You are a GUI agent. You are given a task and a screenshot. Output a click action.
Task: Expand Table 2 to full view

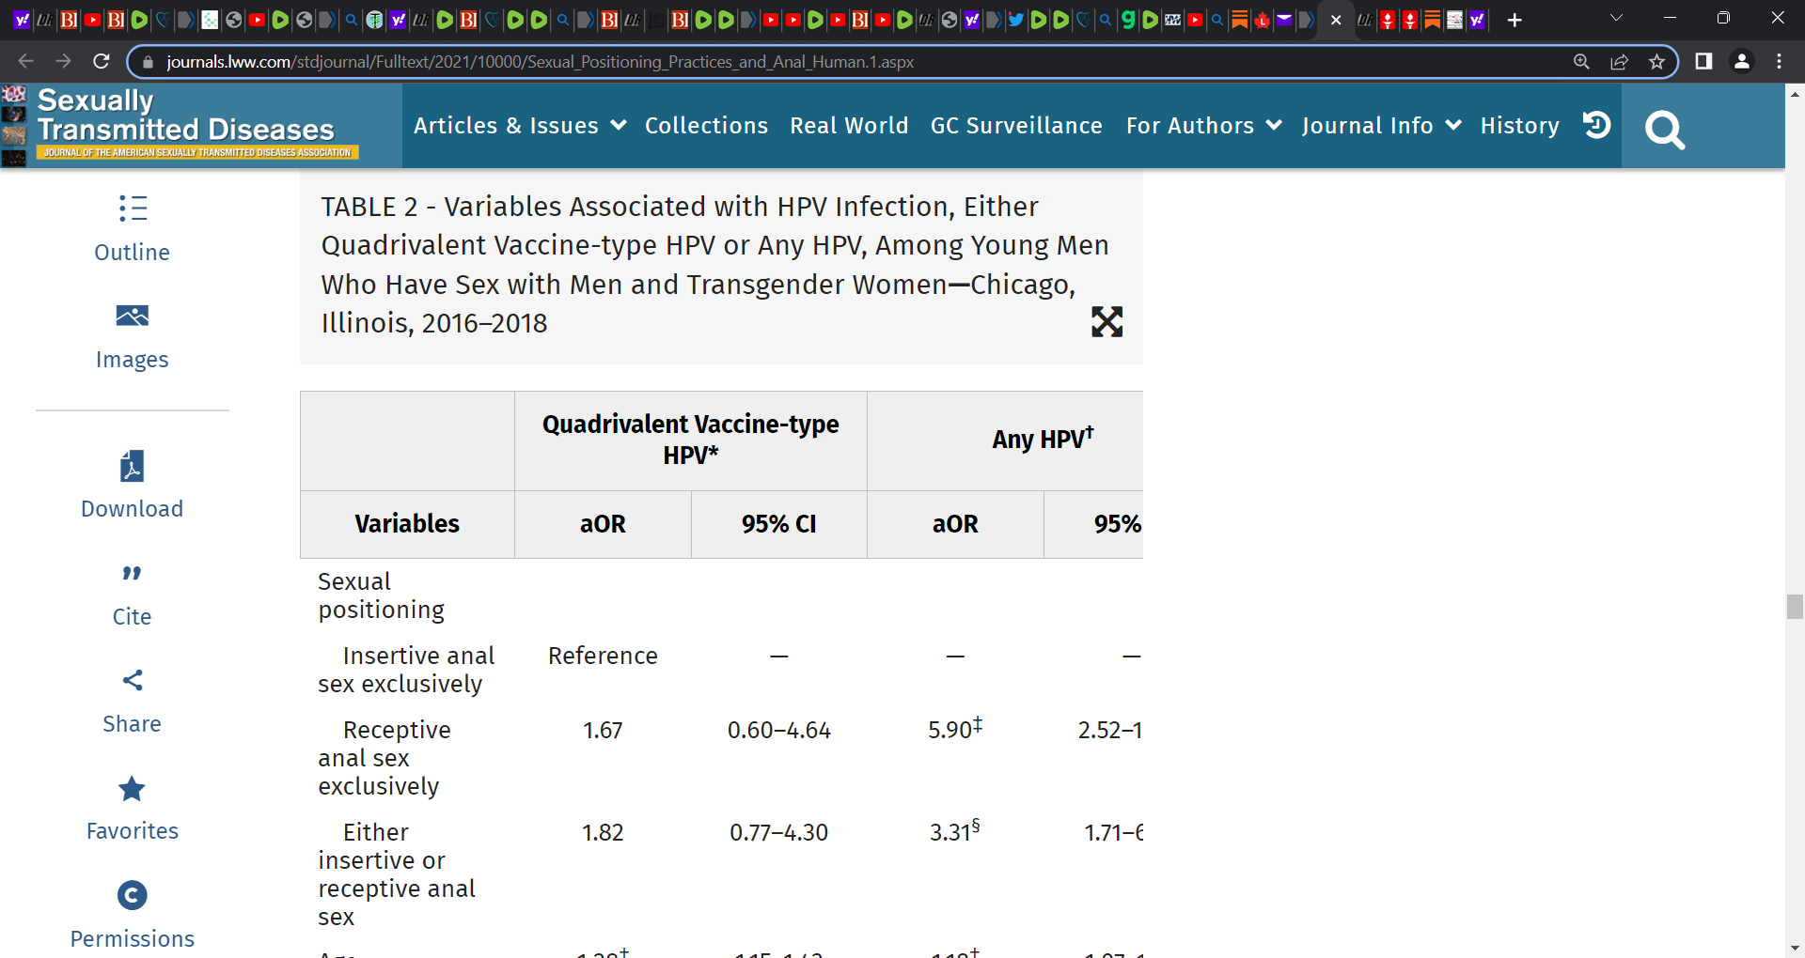click(1107, 322)
